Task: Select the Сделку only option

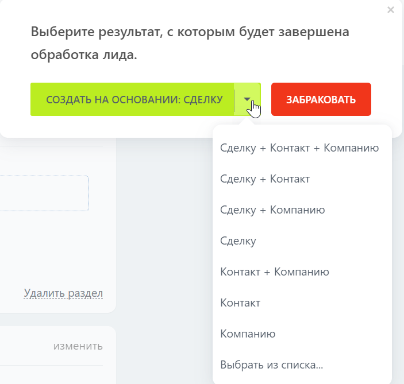Action: click(238, 241)
